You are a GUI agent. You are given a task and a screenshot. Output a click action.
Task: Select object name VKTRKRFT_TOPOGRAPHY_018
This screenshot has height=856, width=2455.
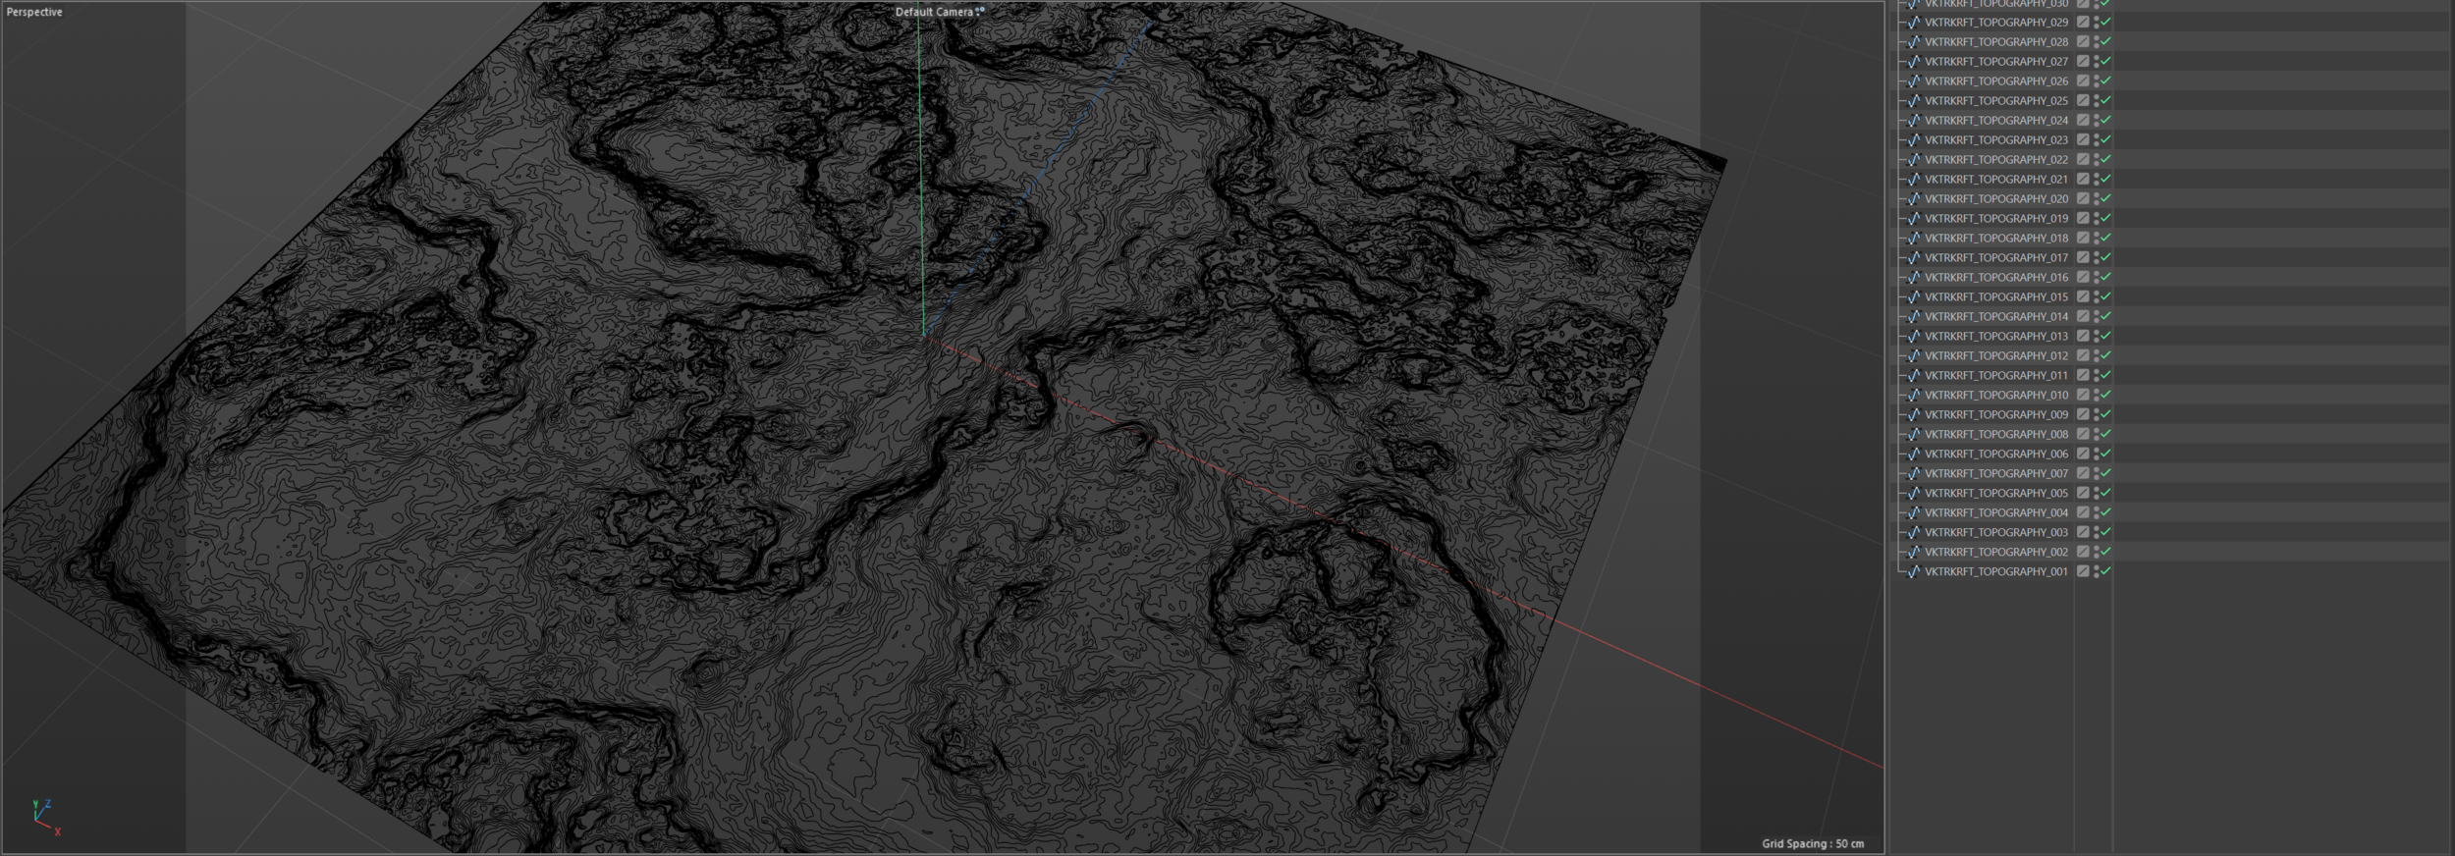pos(1995,239)
